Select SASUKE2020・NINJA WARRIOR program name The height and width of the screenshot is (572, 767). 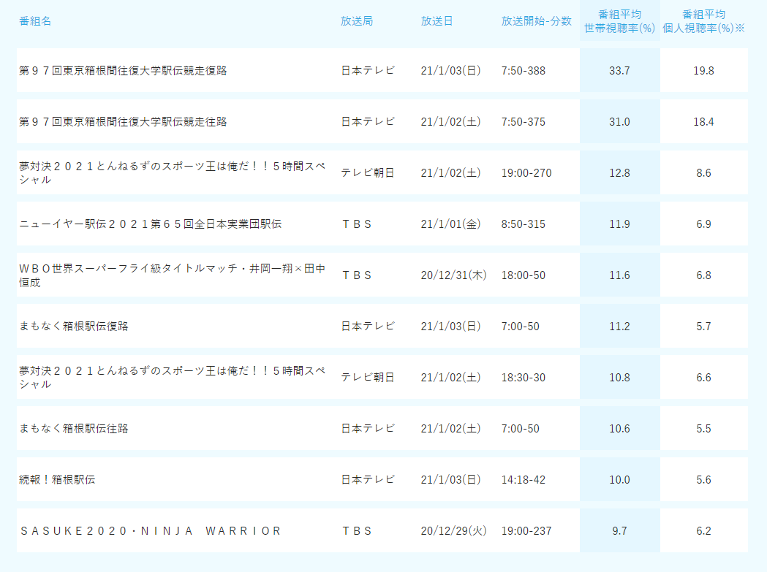[x=151, y=531]
